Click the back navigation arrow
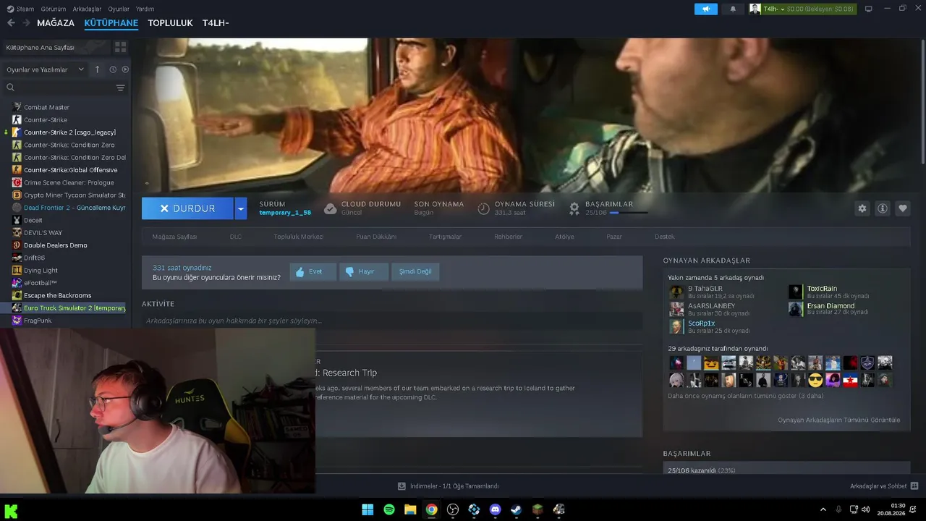The width and height of the screenshot is (926, 521). 11,23
